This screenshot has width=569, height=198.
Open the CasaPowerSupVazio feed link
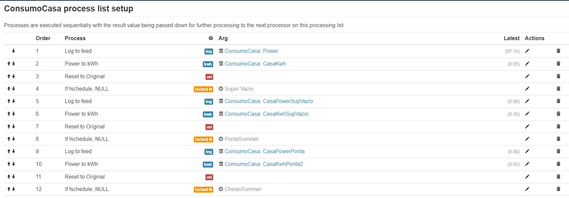click(269, 101)
